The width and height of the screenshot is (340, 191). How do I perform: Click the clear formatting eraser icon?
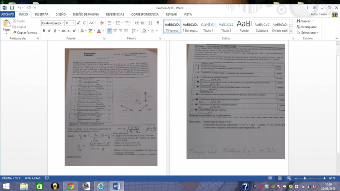point(102,23)
